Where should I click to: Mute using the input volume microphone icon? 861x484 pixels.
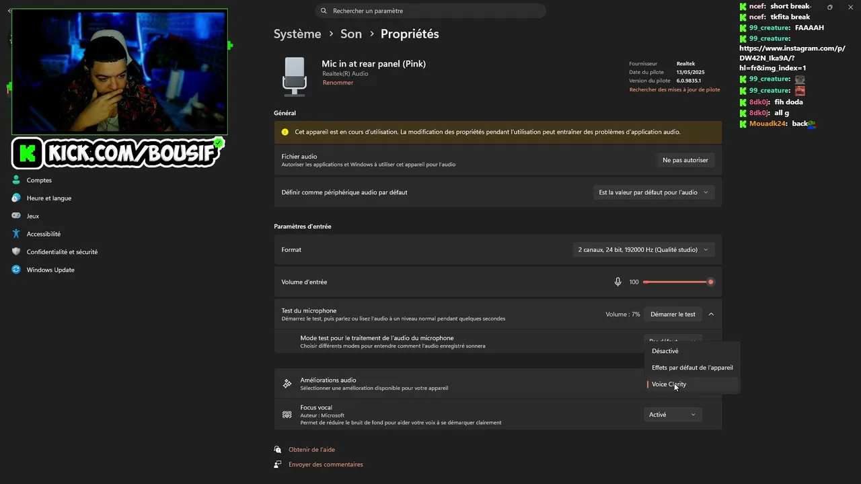[617, 282]
